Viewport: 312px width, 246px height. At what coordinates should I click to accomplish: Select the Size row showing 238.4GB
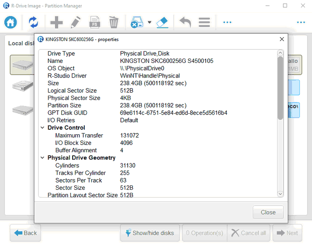[158, 83]
